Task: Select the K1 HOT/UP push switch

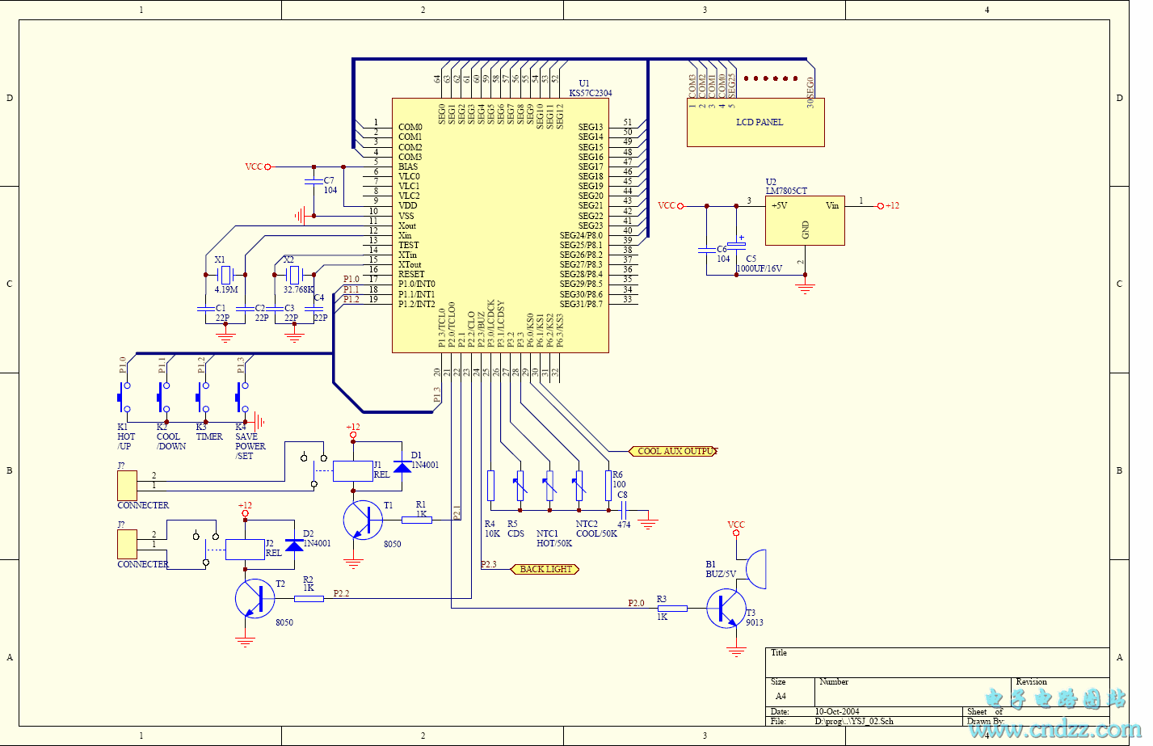Action: 123,398
